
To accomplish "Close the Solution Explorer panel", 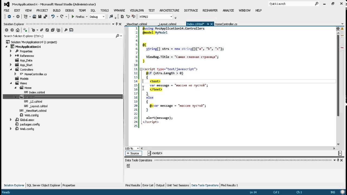I will click(x=121, y=24).
